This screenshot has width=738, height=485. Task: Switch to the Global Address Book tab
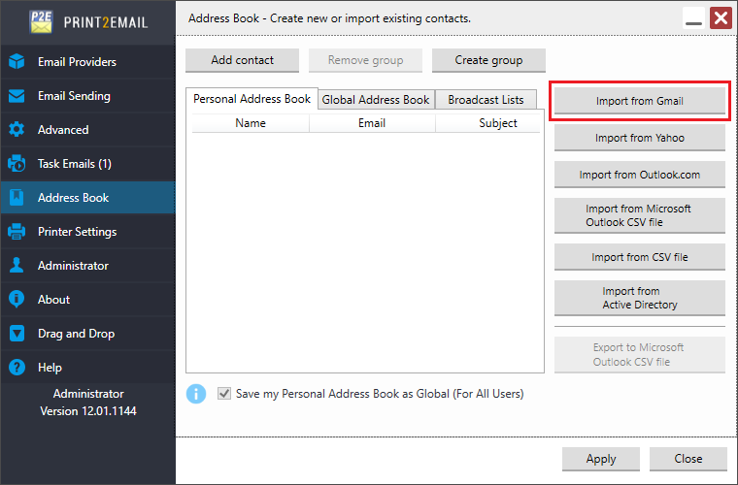pos(376,100)
